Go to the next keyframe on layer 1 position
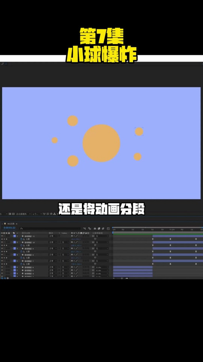The image size is (203, 362). click(7, 239)
